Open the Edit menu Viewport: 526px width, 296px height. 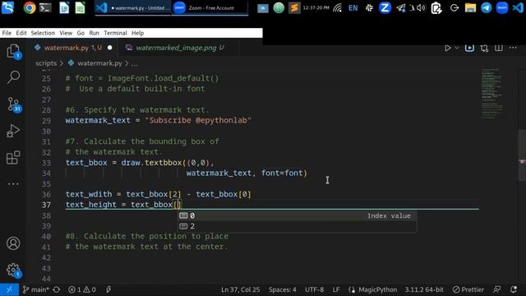pyautogui.click(x=21, y=33)
